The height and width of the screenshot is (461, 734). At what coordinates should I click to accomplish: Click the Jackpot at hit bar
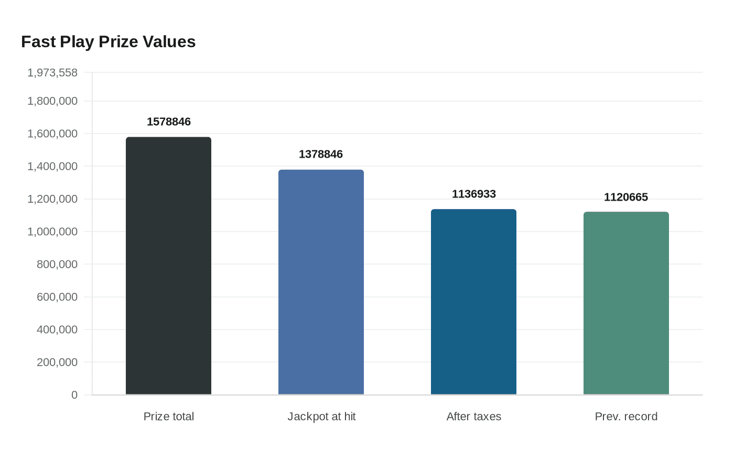click(321, 282)
